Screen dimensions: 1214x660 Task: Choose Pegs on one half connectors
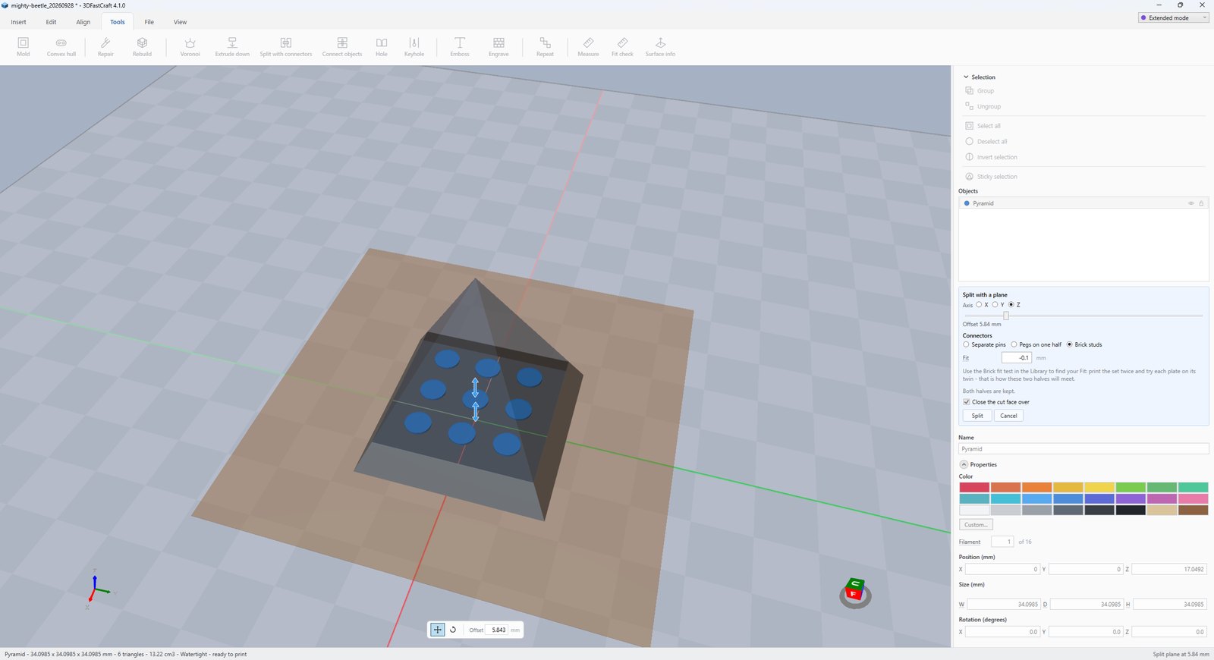click(1014, 344)
